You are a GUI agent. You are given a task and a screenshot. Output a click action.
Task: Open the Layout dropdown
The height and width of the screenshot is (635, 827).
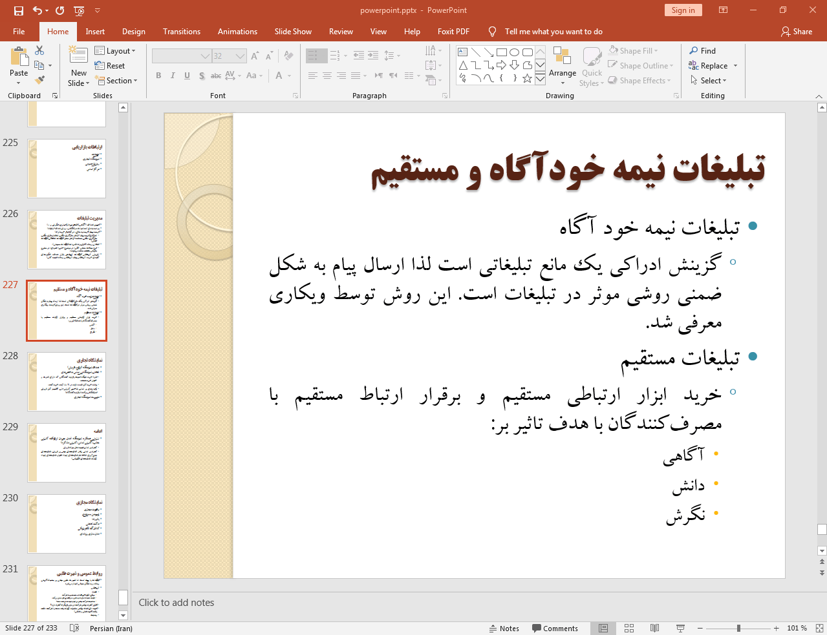(x=115, y=50)
